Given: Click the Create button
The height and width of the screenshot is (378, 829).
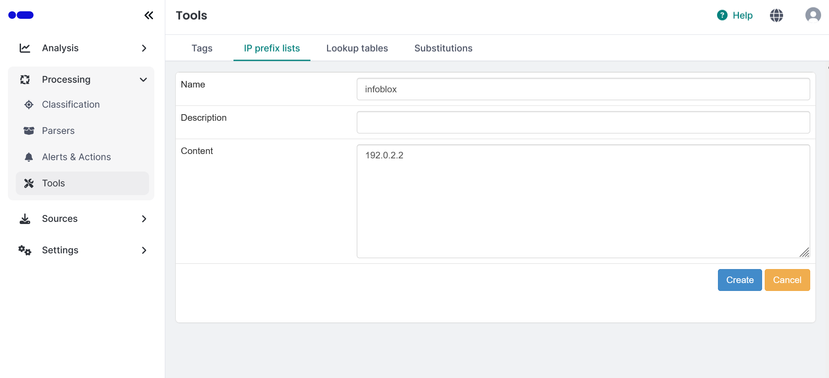Looking at the screenshot, I should point(740,280).
